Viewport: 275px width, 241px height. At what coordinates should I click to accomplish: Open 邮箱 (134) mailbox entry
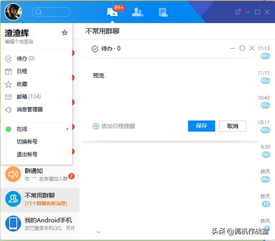tap(36, 97)
